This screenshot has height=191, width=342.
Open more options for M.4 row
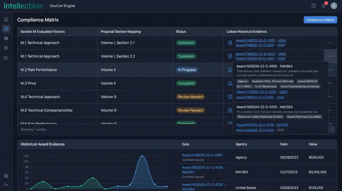point(331,97)
